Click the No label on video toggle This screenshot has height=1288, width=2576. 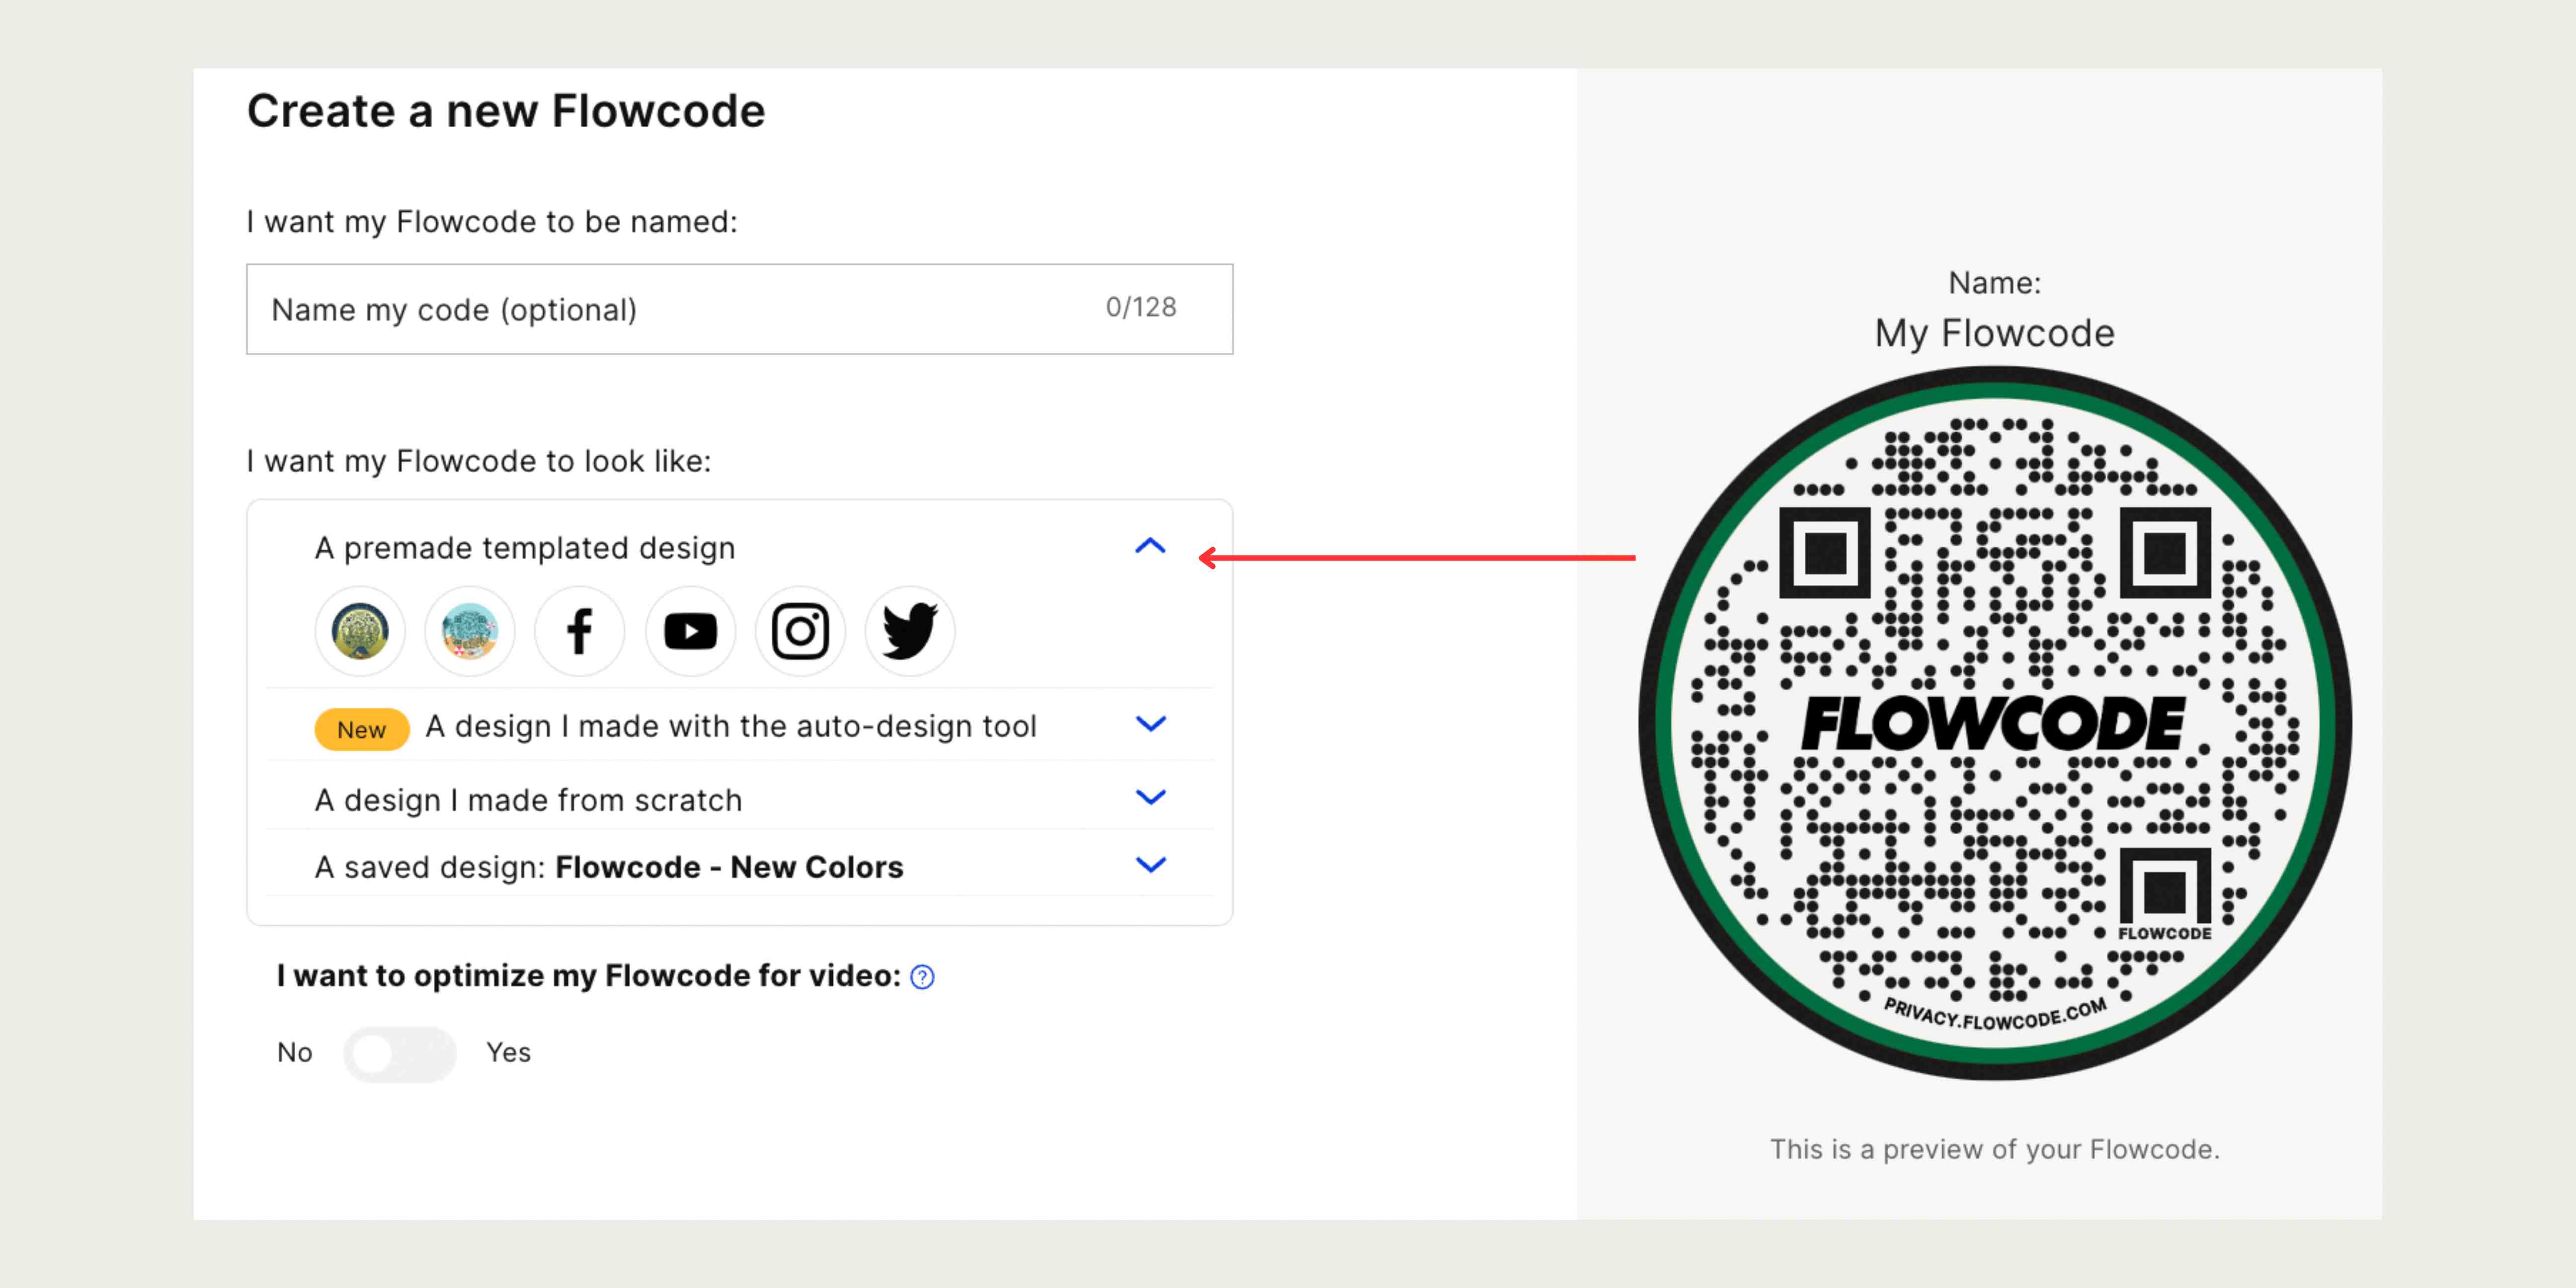point(294,1053)
